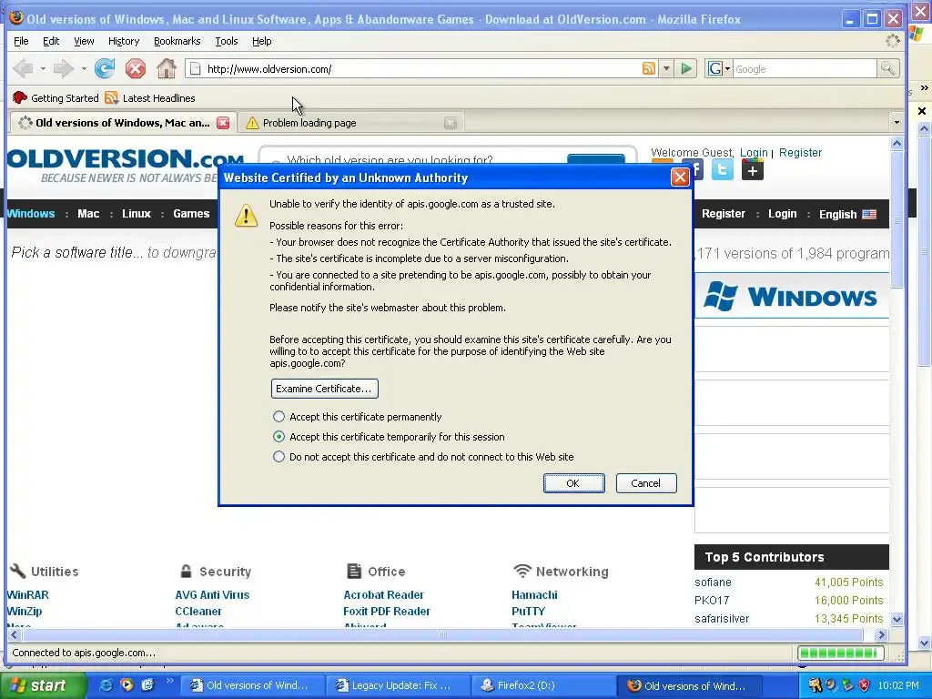Close the certificate warning dialog
The height and width of the screenshot is (699, 932).
point(680,177)
